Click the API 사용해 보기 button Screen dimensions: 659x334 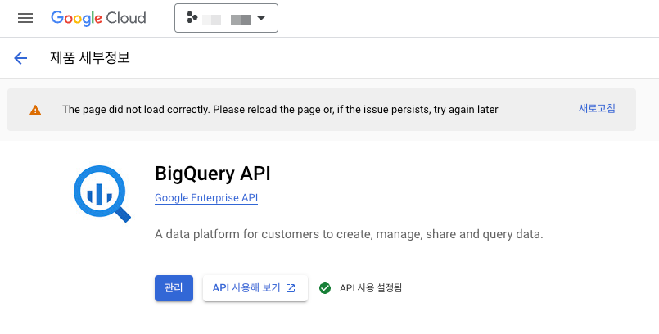click(255, 288)
